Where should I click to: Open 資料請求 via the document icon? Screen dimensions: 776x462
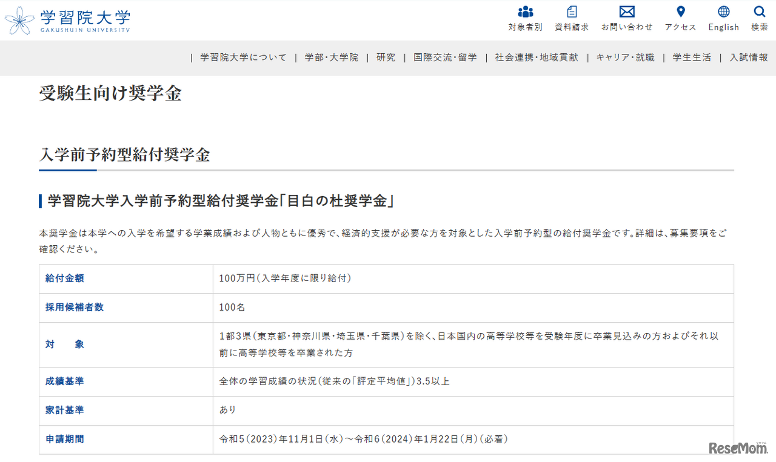click(x=570, y=11)
